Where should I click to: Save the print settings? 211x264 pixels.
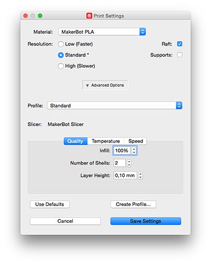pyautogui.click(x=146, y=221)
